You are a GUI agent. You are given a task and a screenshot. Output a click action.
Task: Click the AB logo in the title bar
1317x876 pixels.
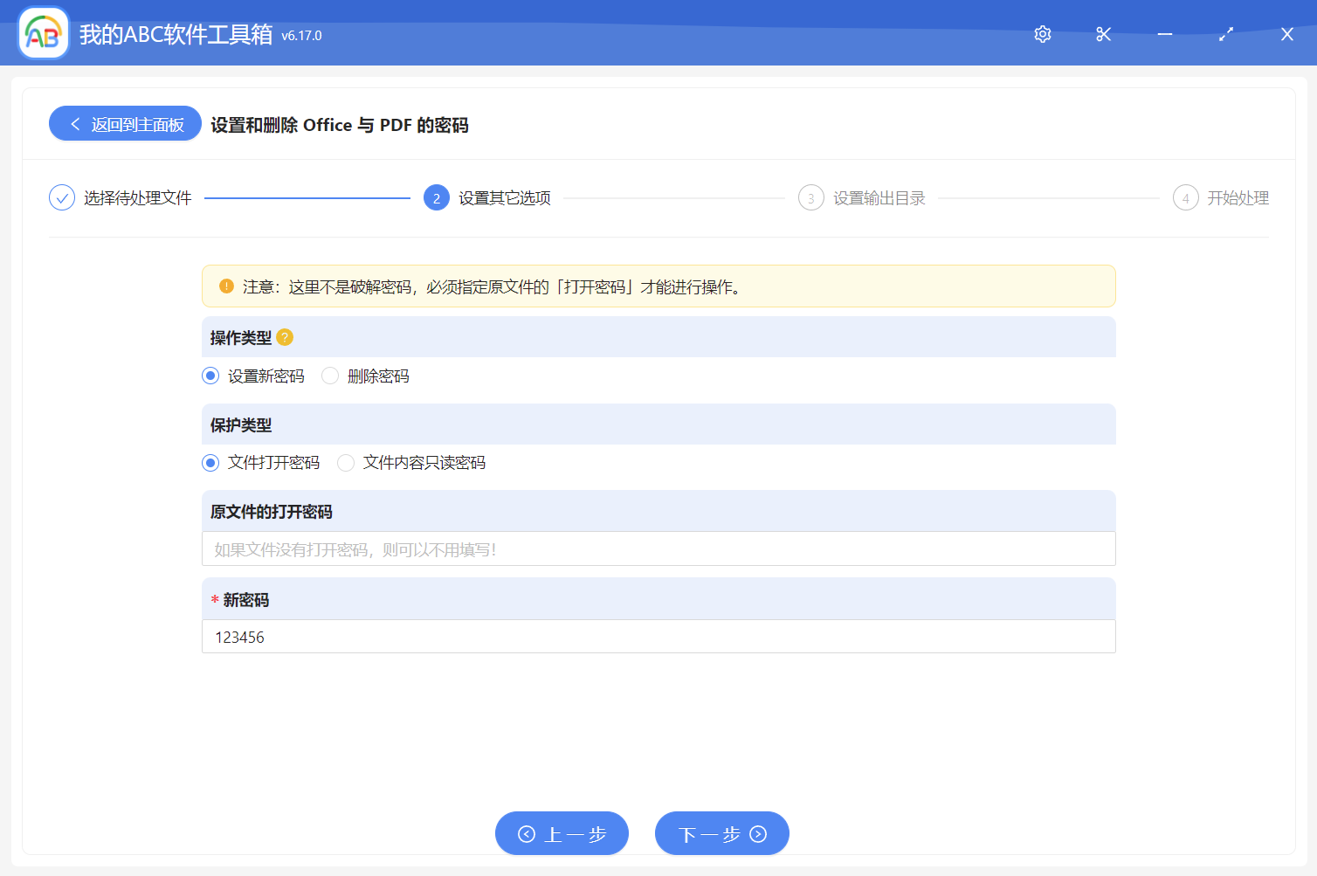pos(43,32)
